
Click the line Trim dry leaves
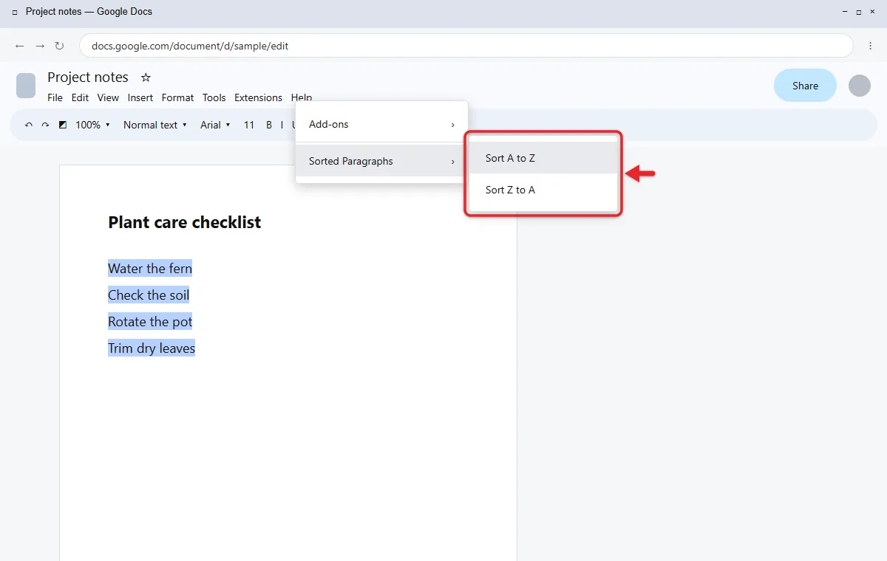pos(152,348)
